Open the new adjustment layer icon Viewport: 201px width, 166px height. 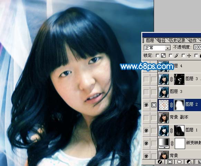189,162
